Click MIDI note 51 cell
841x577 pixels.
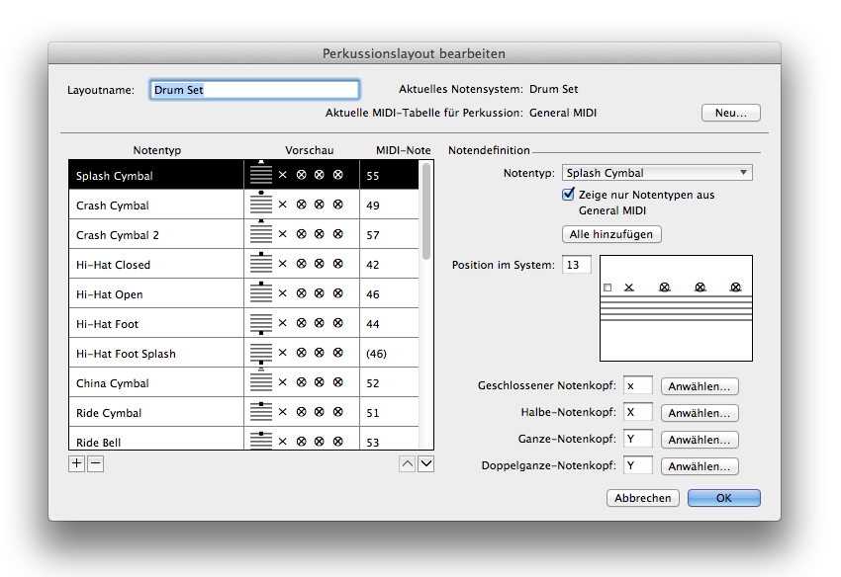tap(389, 413)
